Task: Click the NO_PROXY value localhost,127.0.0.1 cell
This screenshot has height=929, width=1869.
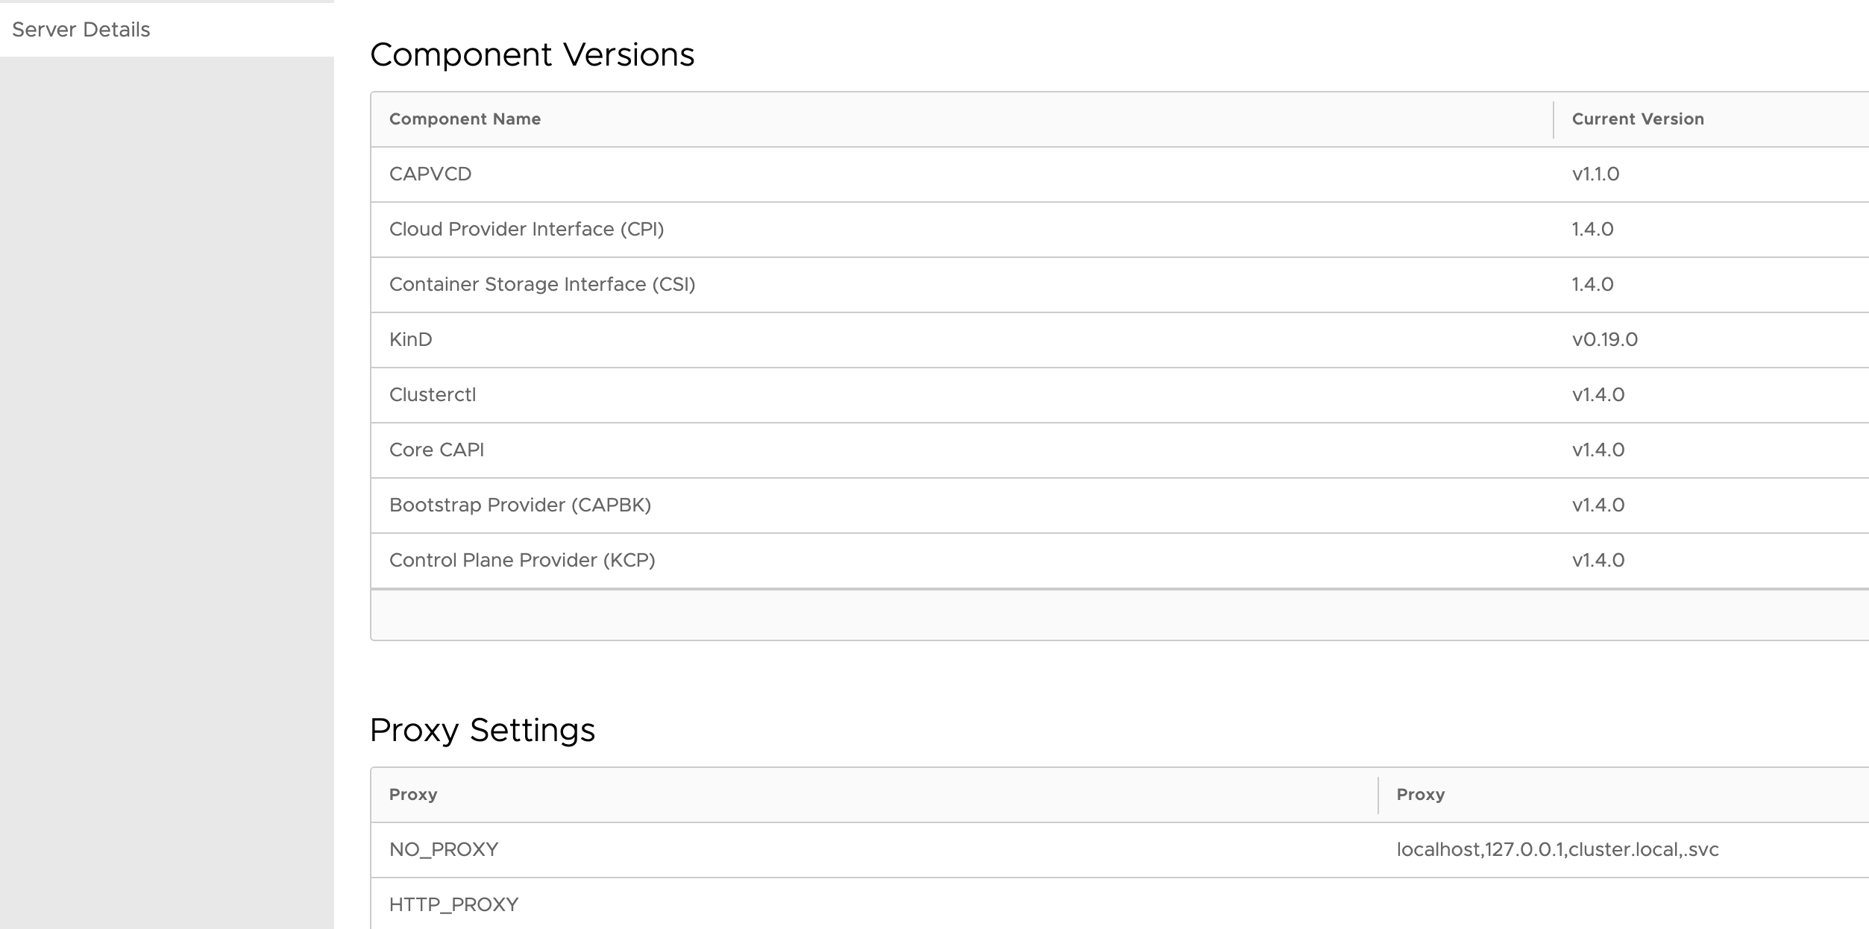Action: [1557, 850]
